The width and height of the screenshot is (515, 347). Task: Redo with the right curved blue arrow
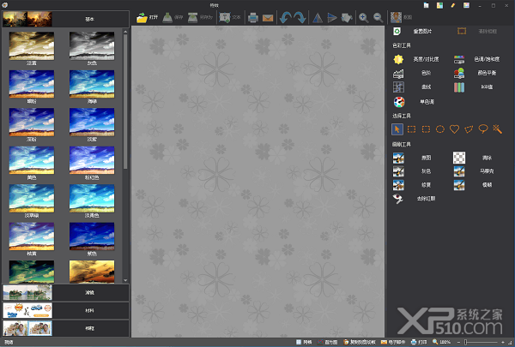tap(300, 17)
